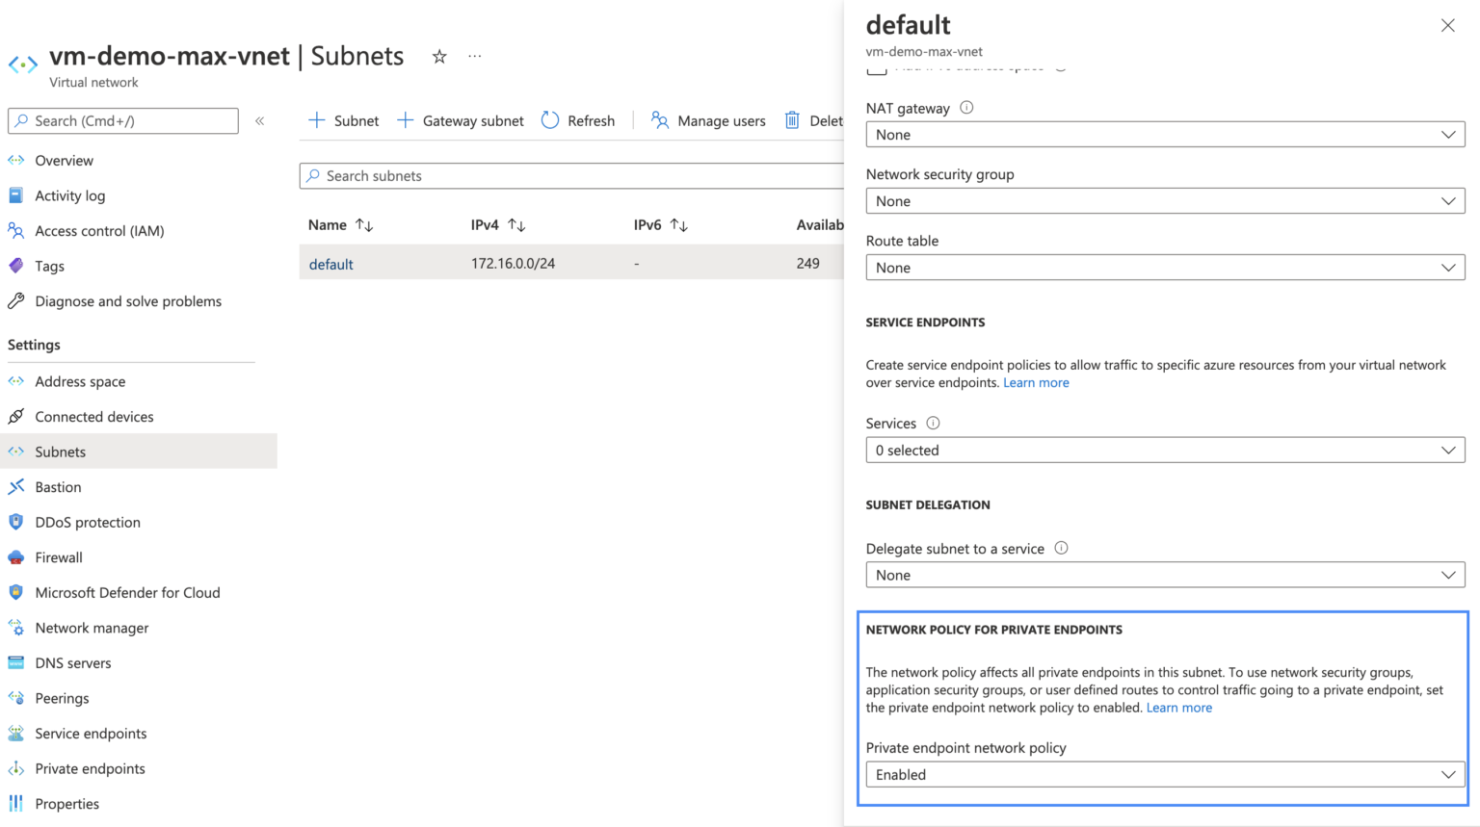The width and height of the screenshot is (1480, 827).
Task: Open the Route table dropdown
Action: 1165,268
